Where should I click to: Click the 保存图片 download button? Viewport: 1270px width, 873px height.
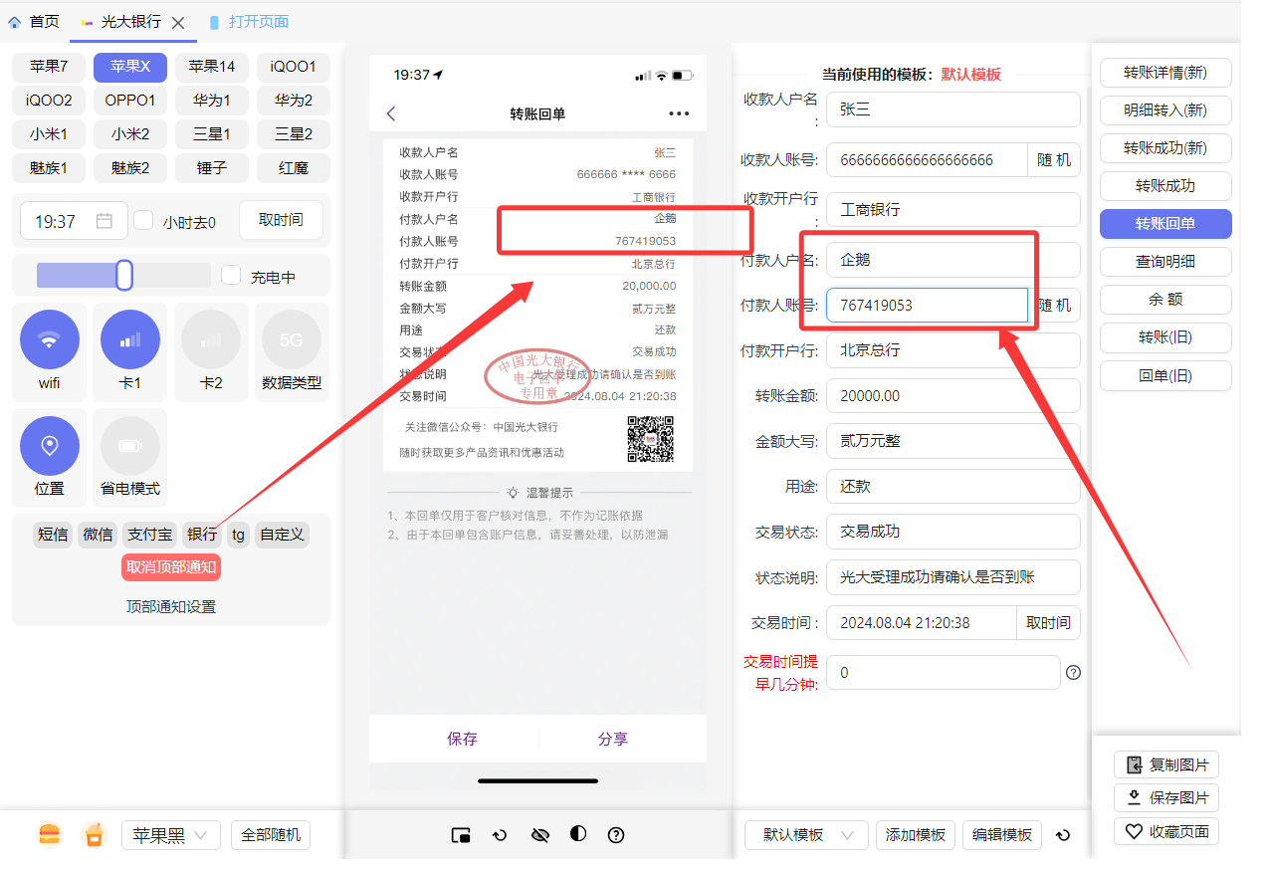click(x=1166, y=797)
